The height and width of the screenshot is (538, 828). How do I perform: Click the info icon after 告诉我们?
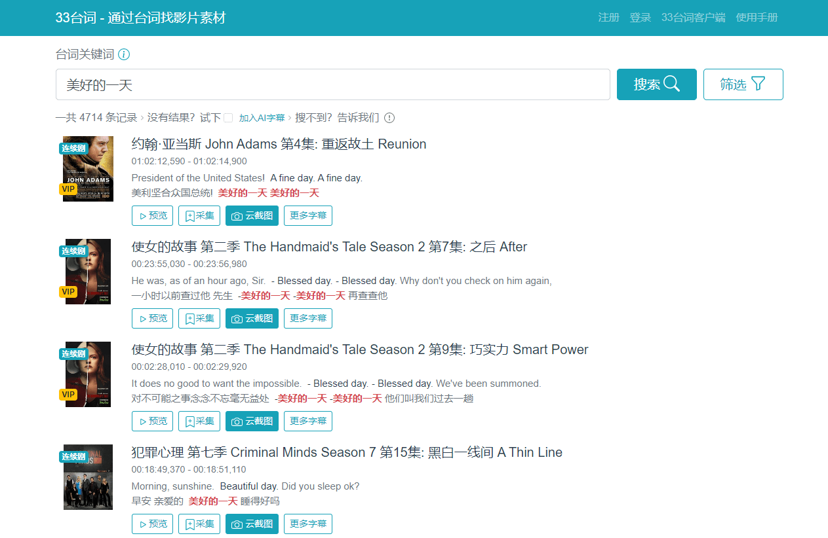pyautogui.click(x=389, y=118)
